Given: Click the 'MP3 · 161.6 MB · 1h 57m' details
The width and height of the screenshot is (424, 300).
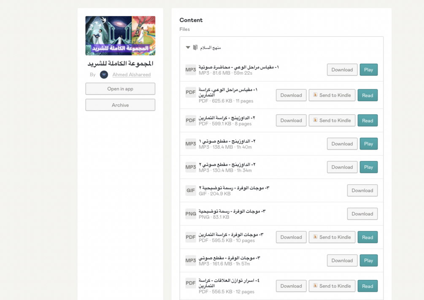Looking at the screenshot, I should (224, 264).
